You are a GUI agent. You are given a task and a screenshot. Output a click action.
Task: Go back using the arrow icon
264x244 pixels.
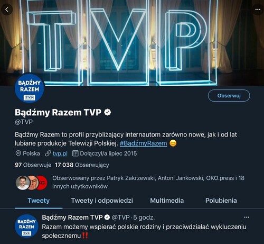(7, 10)
